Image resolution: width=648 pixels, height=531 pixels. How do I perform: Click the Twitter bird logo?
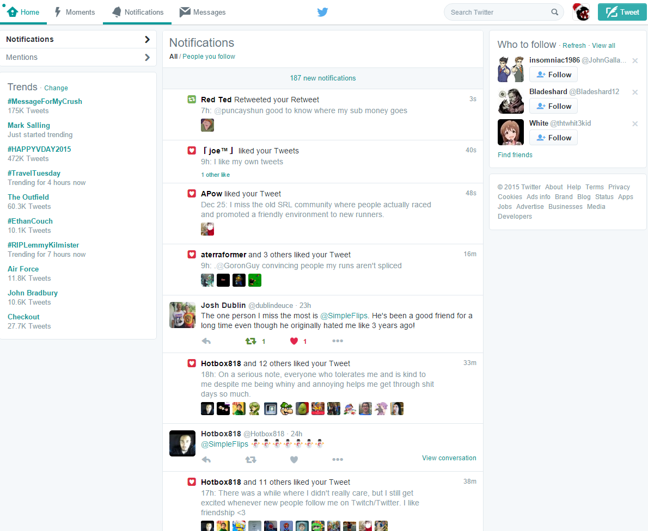(x=322, y=12)
